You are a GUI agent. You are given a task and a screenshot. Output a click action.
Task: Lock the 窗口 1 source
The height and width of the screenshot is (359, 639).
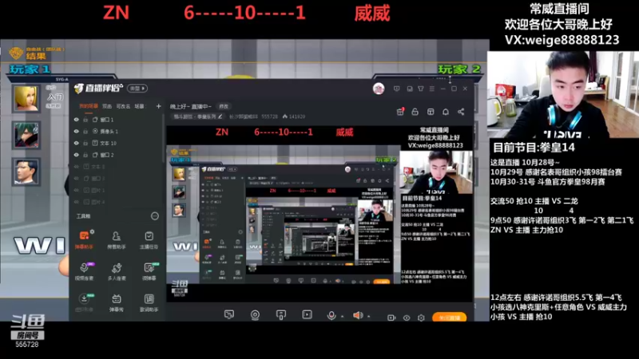(x=85, y=120)
